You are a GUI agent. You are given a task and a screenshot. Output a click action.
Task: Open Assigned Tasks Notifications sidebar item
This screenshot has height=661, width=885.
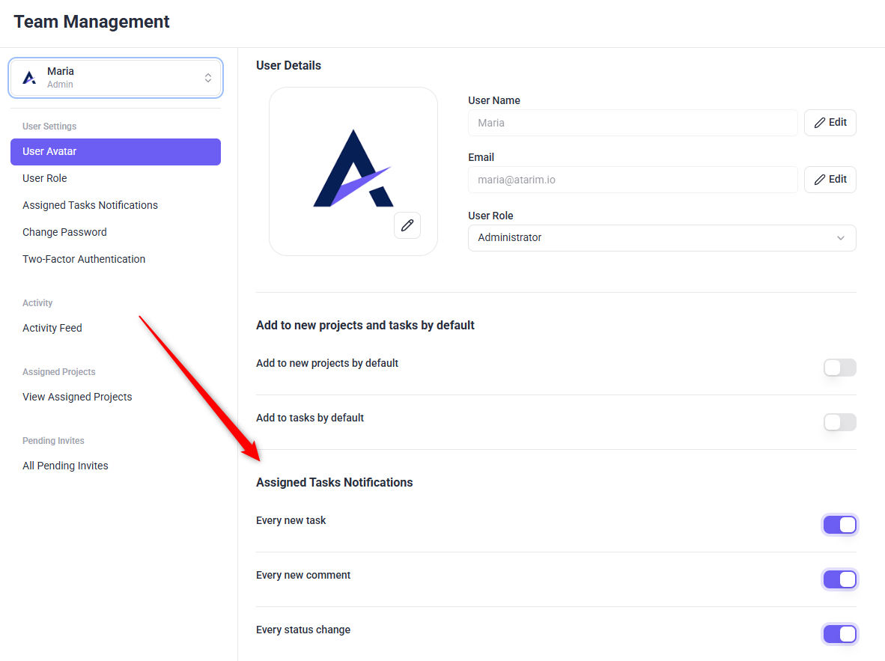90,205
